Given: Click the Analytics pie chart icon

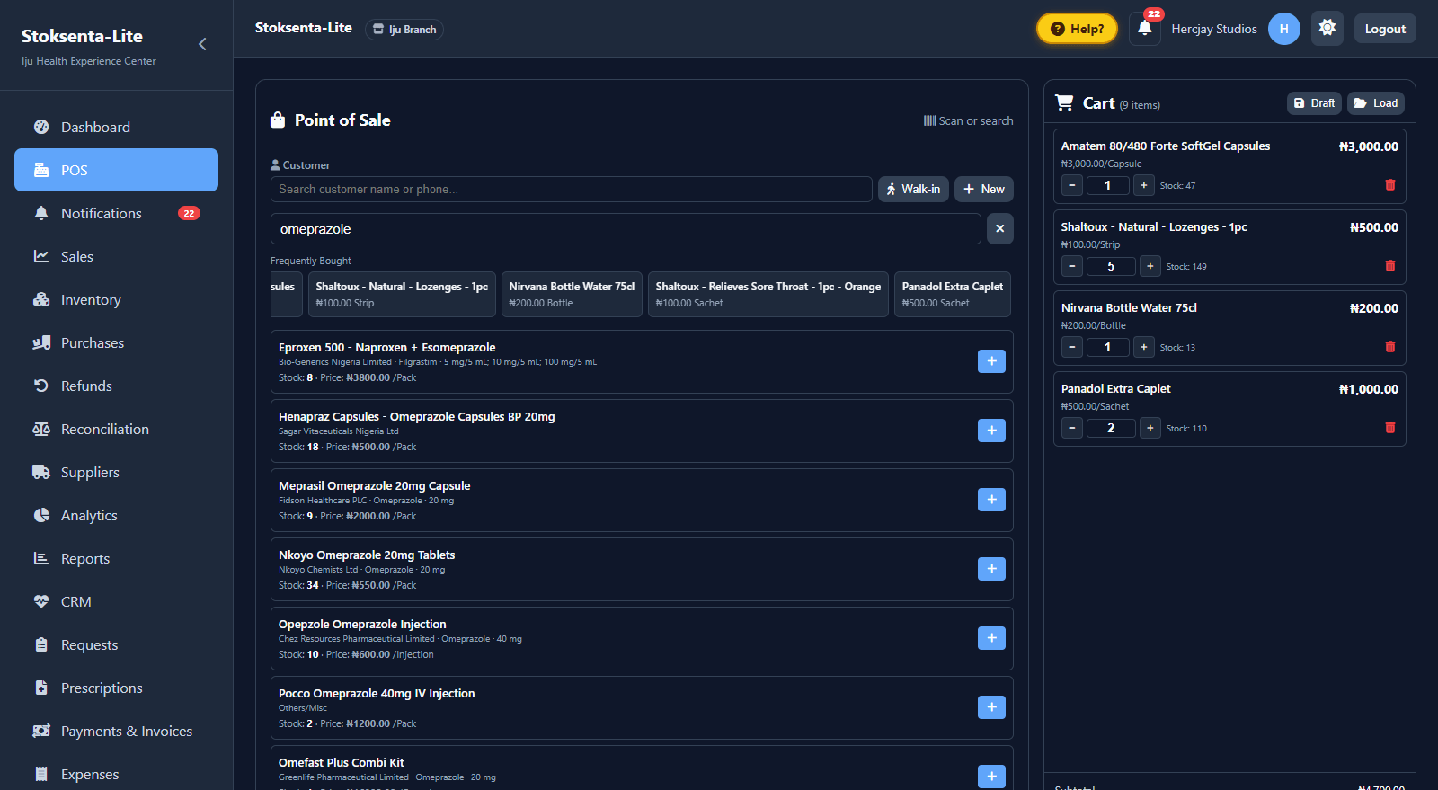Looking at the screenshot, I should point(41,515).
